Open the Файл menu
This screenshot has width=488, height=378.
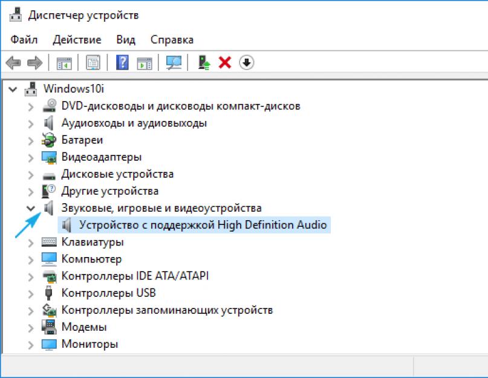click(x=24, y=40)
